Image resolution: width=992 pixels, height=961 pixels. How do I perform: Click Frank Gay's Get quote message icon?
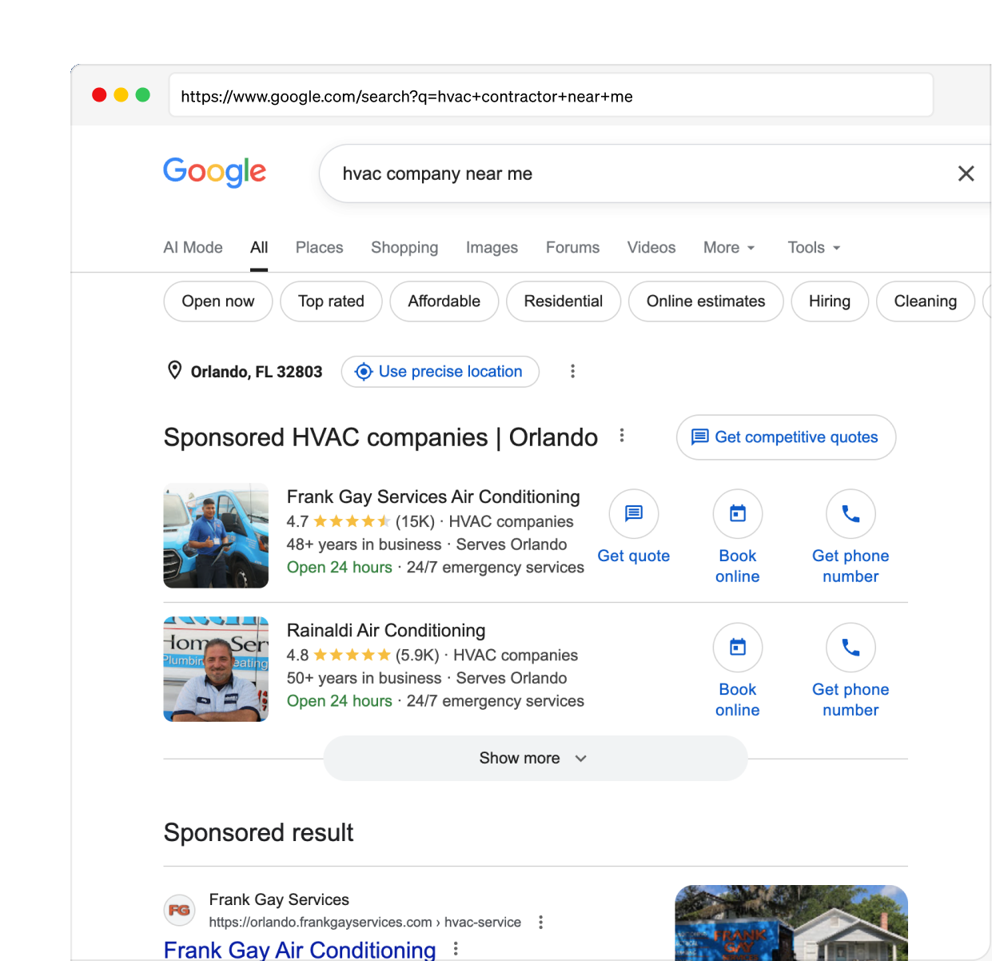coord(634,513)
